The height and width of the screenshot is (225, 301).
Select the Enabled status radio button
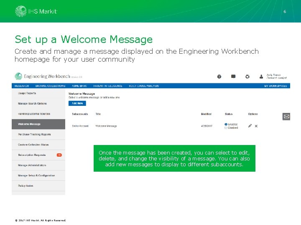226,124
